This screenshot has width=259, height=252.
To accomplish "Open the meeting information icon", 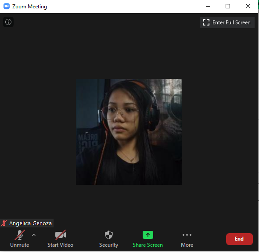I will coord(8,22).
